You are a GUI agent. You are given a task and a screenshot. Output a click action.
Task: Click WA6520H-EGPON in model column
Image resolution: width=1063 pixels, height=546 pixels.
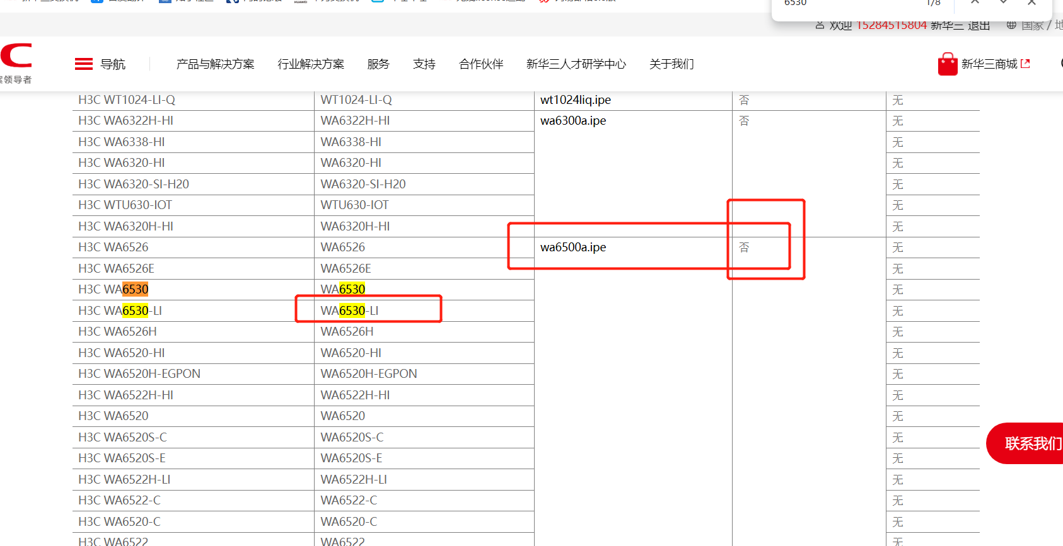click(369, 374)
